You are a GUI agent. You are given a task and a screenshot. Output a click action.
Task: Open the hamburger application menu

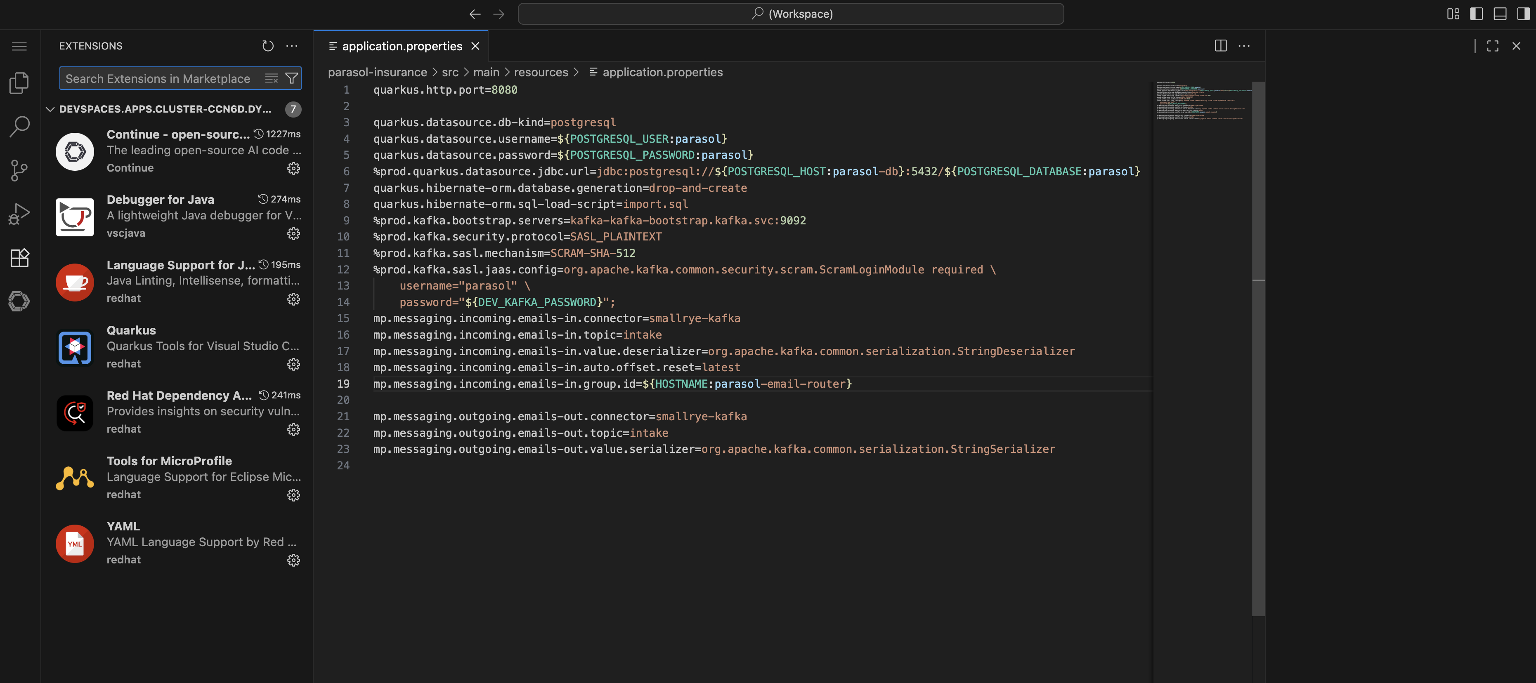coord(19,46)
